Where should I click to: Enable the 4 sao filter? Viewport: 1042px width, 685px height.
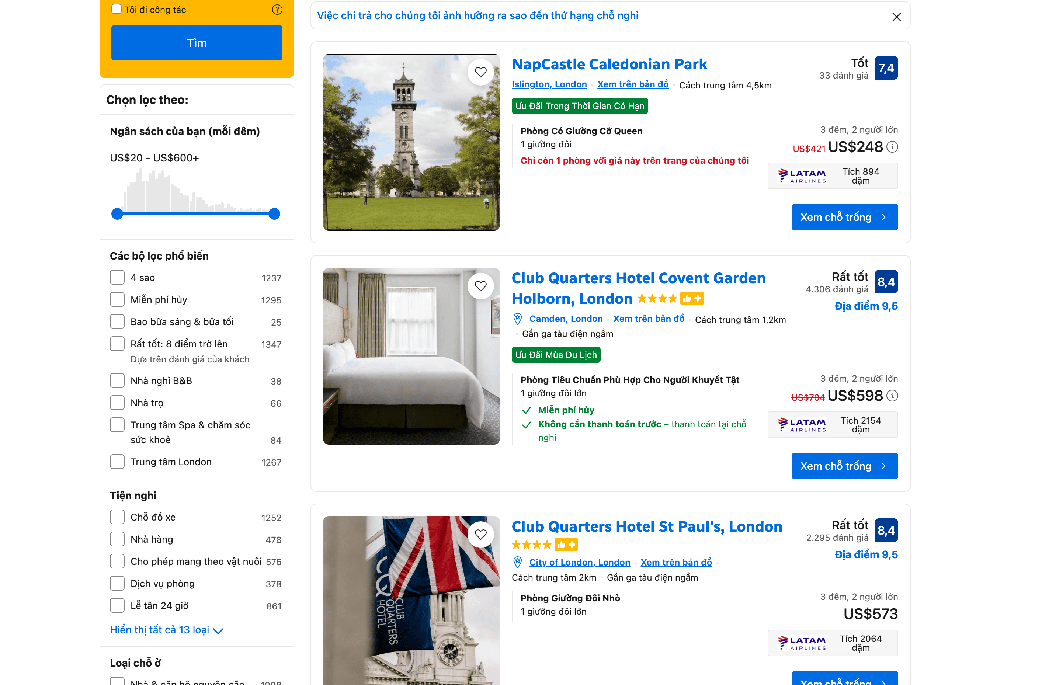[117, 278]
